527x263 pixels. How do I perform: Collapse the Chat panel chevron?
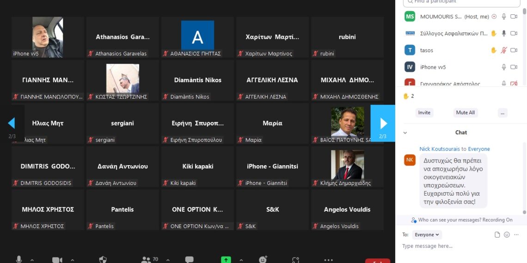pyautogui.click(x=405, y=132)
